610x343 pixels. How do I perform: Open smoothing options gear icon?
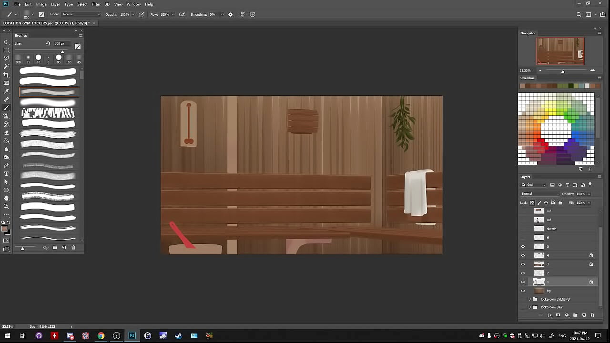click(231, 15)
